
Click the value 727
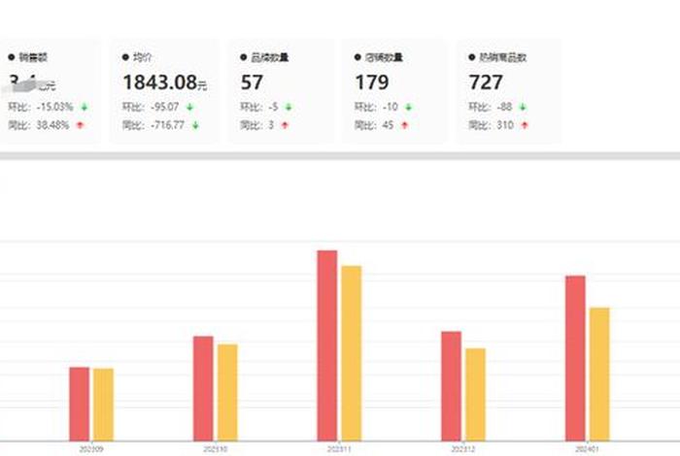[x=486, y=82]
